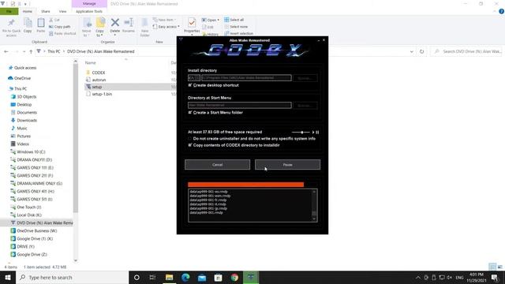
Task: Click Select all in ribbon
Action: point(234,20)
